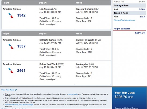Click the American Airlines logo for flight 2461
Viewport: 147px width, 109px height.
click(11, 71)
